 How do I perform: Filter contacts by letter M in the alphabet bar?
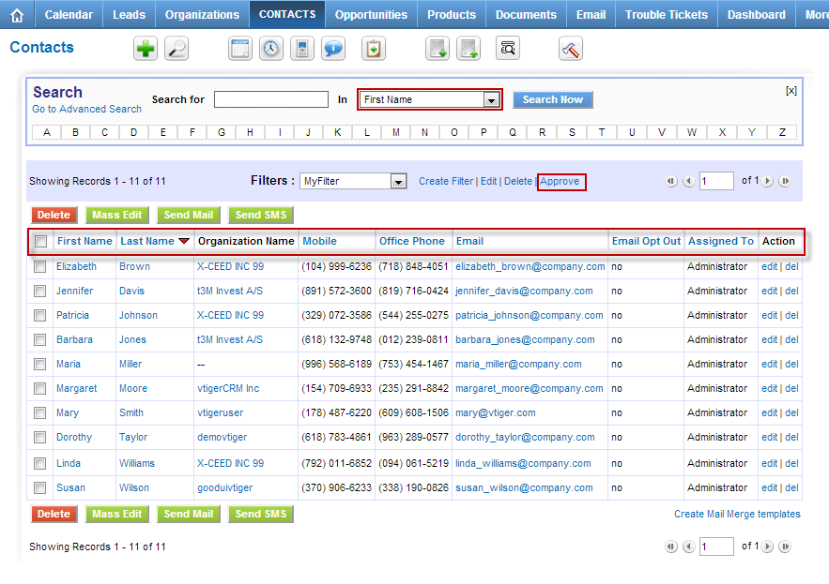[x=396, y=132]
